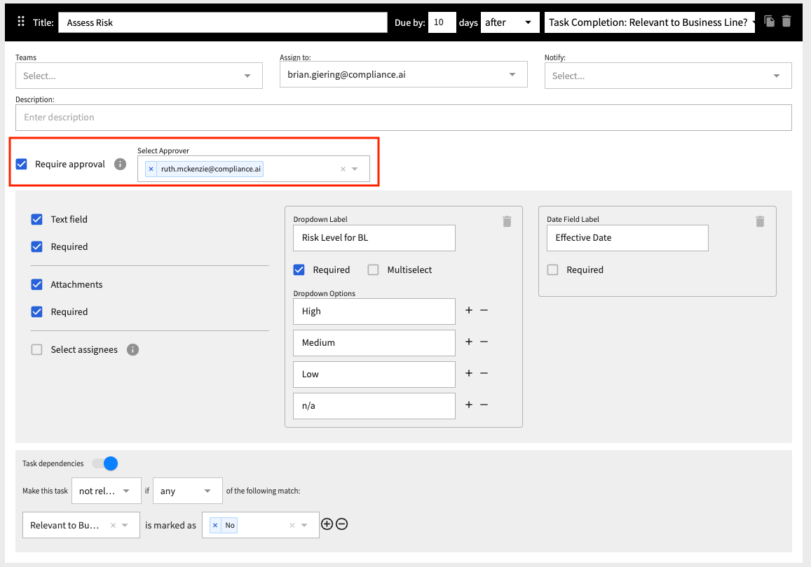Open the Notify dropdown

(775, 75)
